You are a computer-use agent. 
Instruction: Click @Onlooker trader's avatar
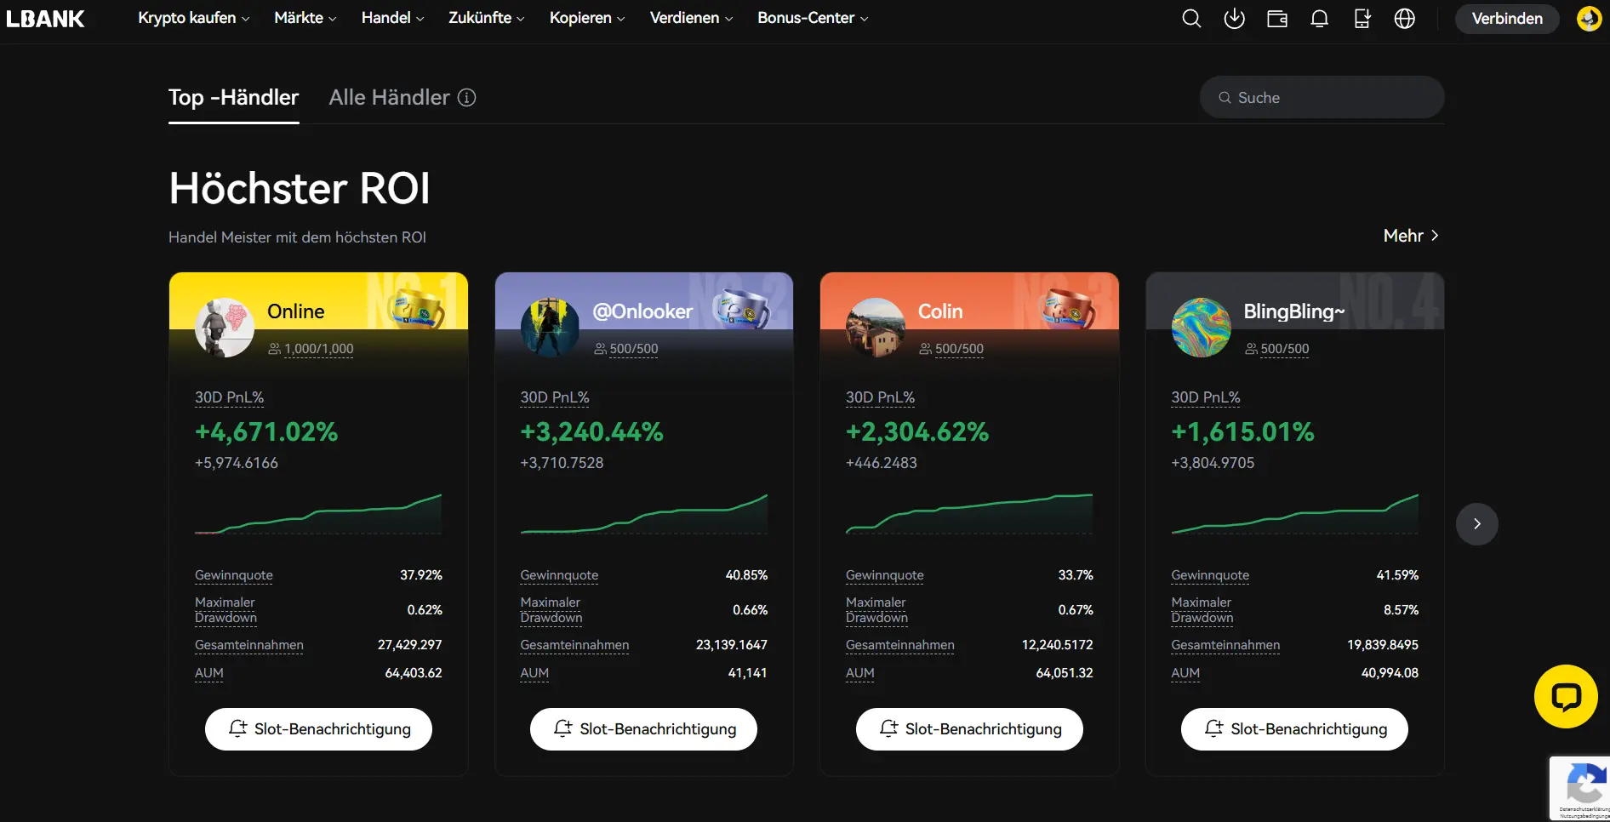point(550,328)
